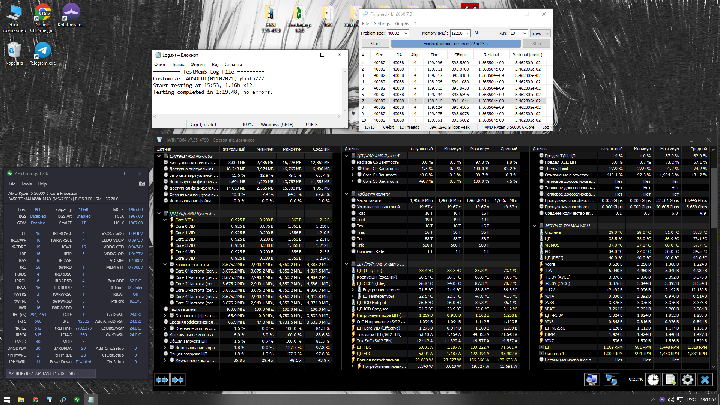Select the Корзина recycle bin icon
Image resolution: width=720 pixels, height=405 pixels.
pos(14,53)
